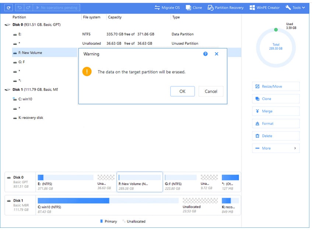Image resolution: width=312 pixels, height=230 pixels.
Task: Click the Primary legend swatch
Action: pyautogui.click(x=101, y=221)
